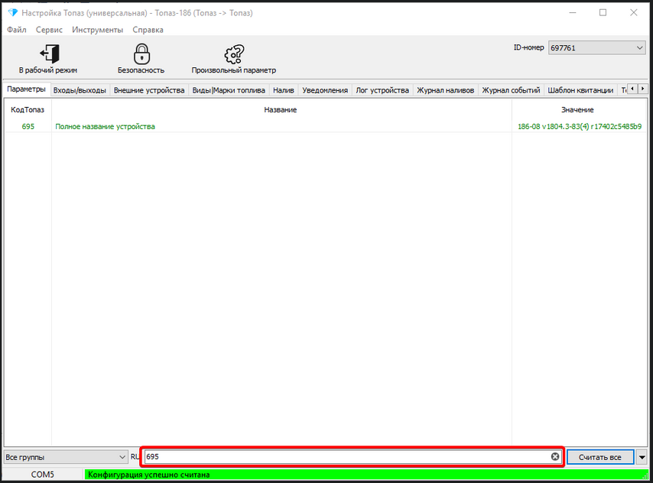Click the Значение column header

(x=577, y=110)
